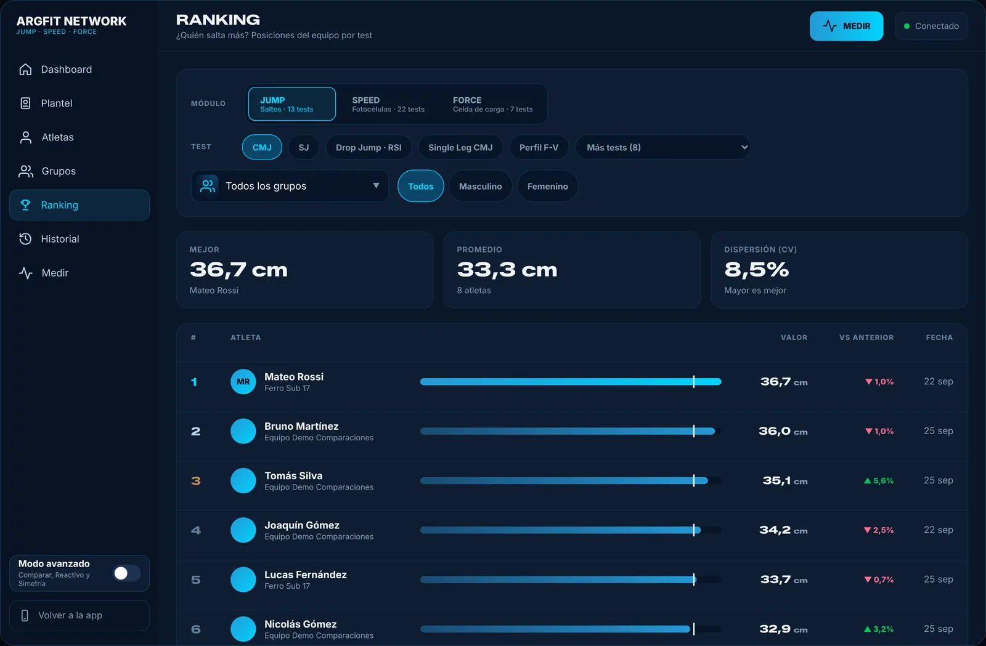
Task: Click Tomás Silva's 35,1 cm value
Action: [x=785, y=481]
